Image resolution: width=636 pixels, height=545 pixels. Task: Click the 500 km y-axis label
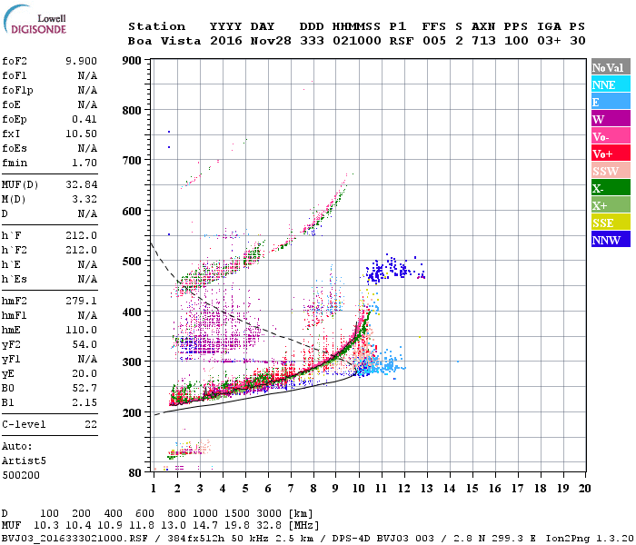pos(132,262)
